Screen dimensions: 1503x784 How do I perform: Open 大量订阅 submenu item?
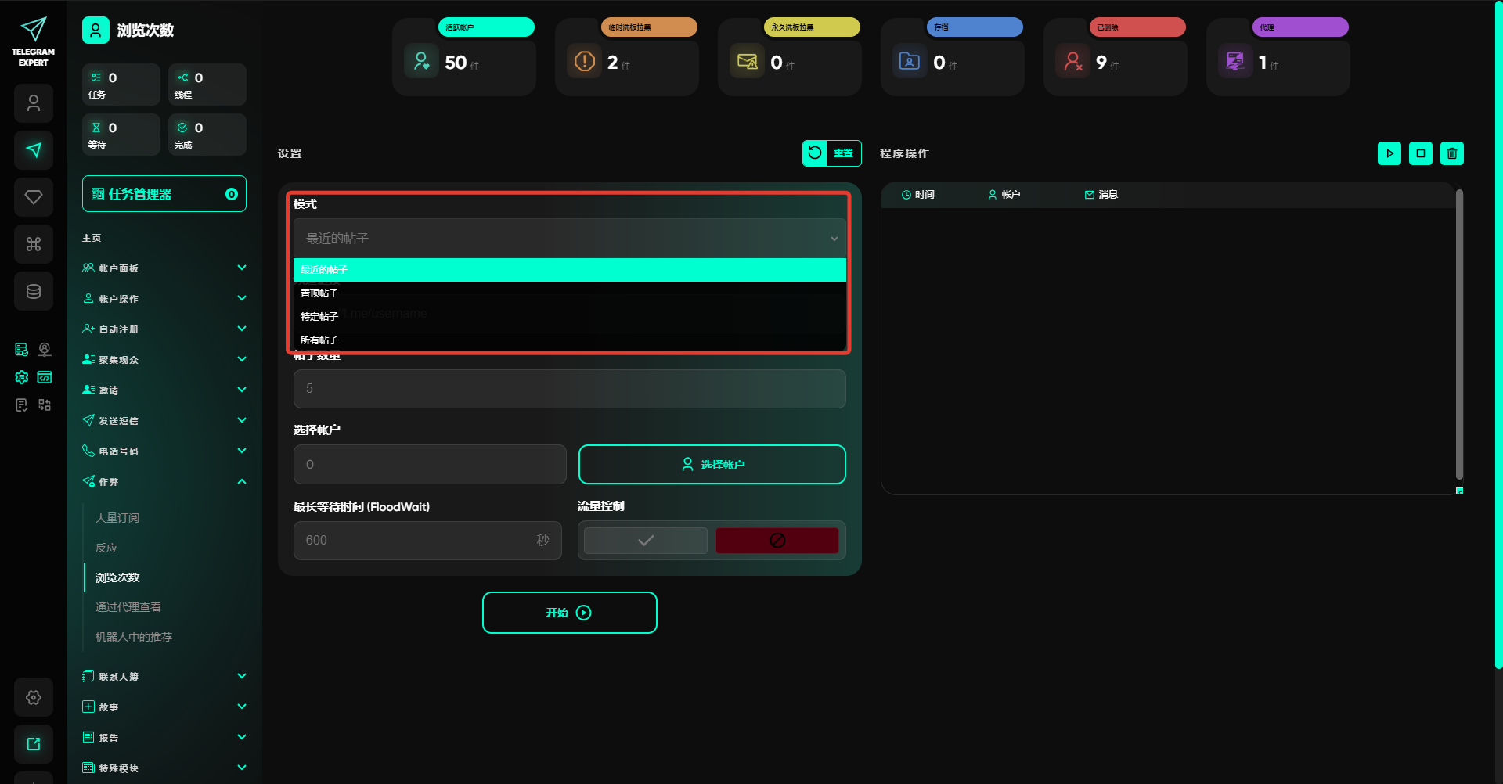coord(117,518)
